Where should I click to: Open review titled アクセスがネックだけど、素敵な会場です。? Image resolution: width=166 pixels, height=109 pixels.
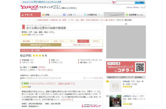coord(53,84)
